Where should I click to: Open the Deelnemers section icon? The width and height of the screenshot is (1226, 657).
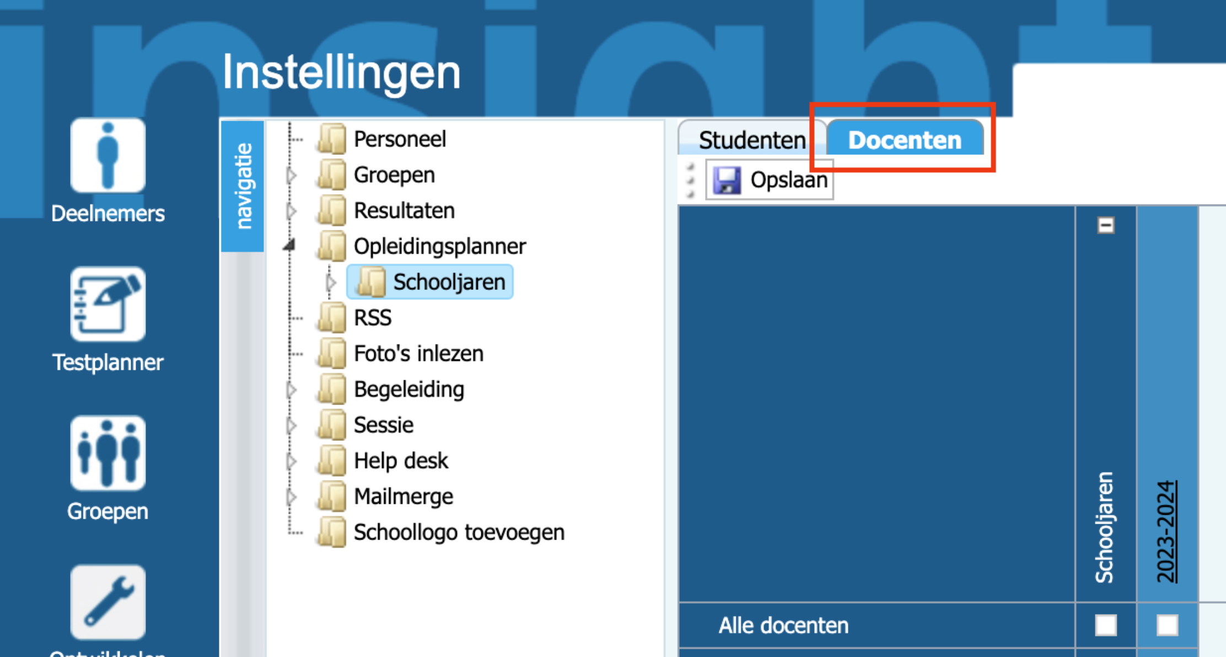click(x=108, y=156)
